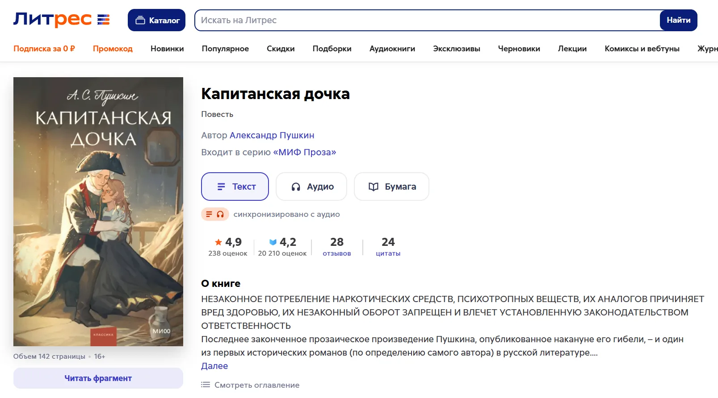The width and height of the screenshot is (718, 398).
Task: Select the Бумага format tab
Action: click(x=391, y=187)
